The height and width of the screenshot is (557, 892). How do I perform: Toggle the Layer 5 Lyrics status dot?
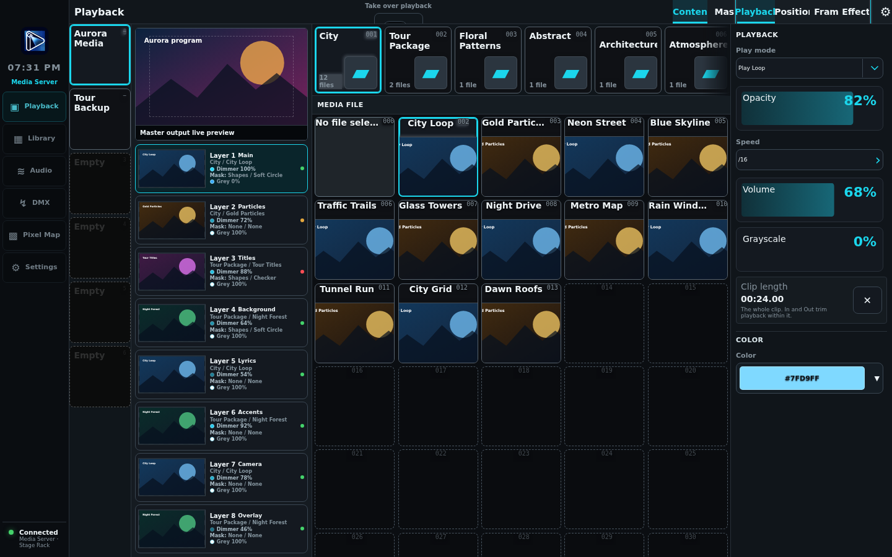[302, 374]
